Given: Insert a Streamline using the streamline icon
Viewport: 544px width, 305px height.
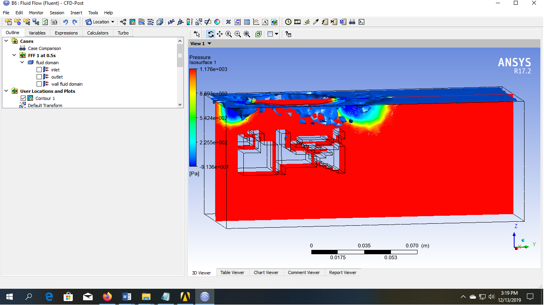Looking at the screenshot, I should [x=142, y=22].
